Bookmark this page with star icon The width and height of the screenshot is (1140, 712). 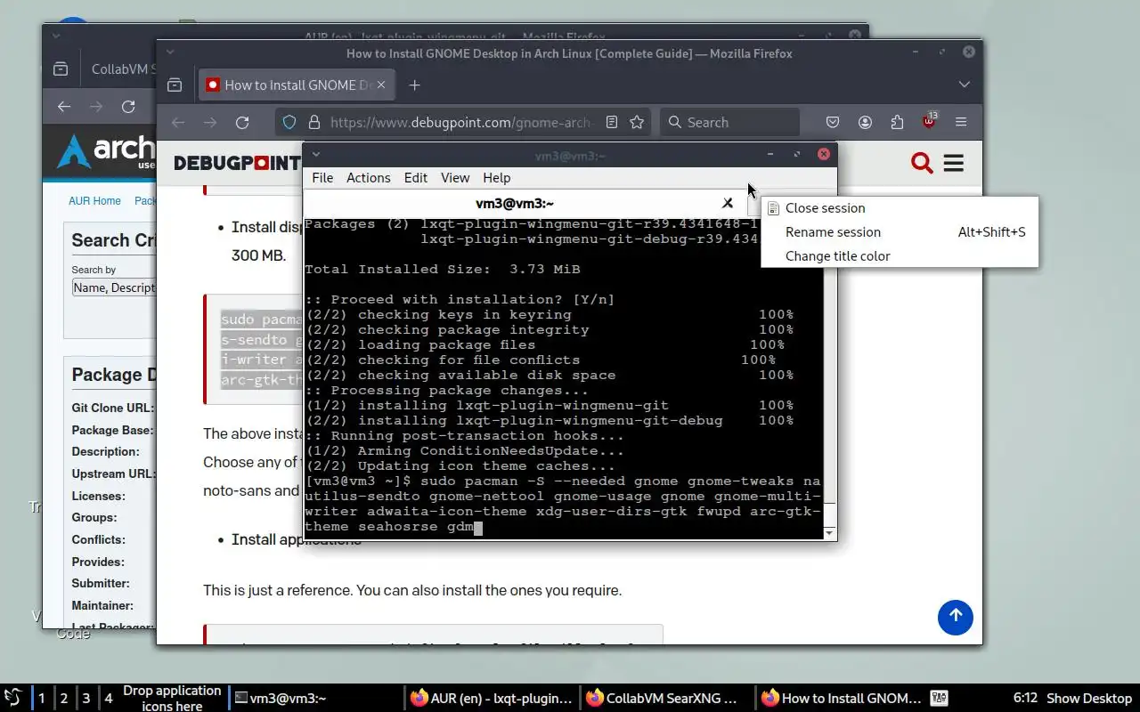click(x=637, y=122)
